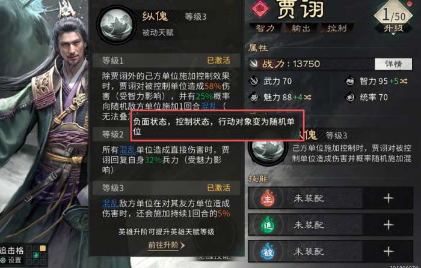Tap the green 追 pursuit skill slot icon
421x268 pixels.
(268, 225)
